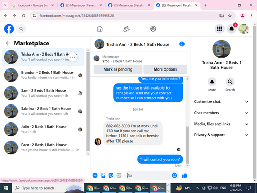Click the message input field
This screenshot has height=193, width=257.
149,176
